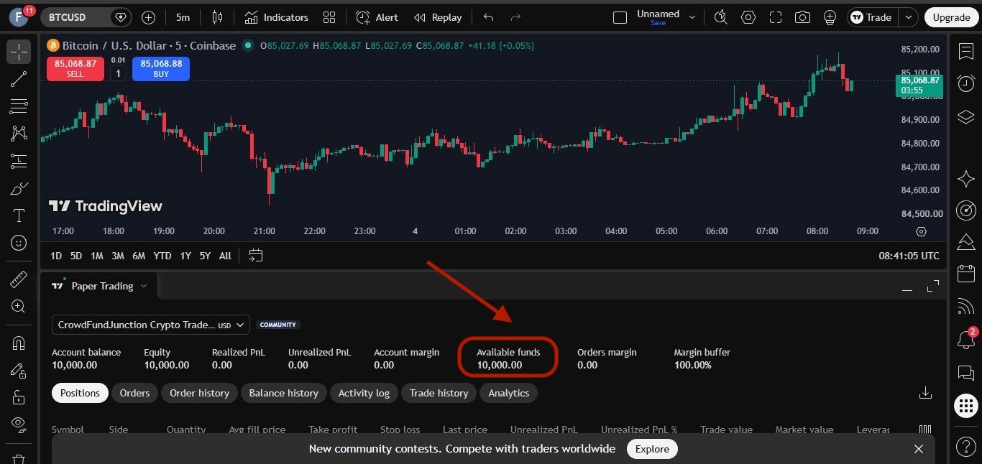
Task: Select the Text tool
Action: [19, 216]
